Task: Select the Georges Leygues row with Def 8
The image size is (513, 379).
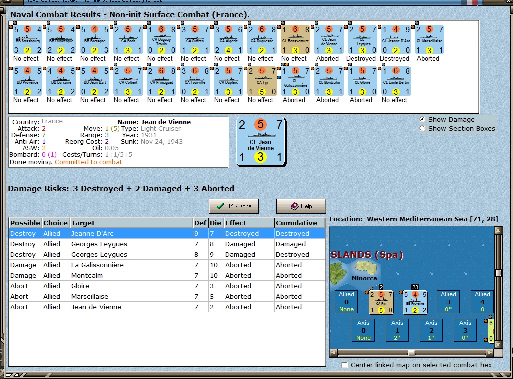Action: point(167,254)
